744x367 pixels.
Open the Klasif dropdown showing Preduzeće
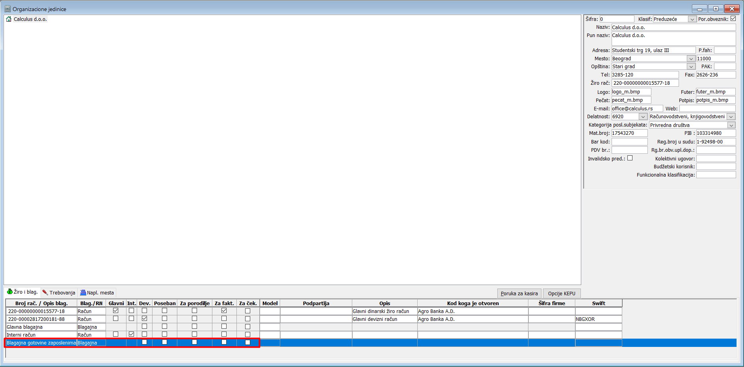click(x=692, y=19)
